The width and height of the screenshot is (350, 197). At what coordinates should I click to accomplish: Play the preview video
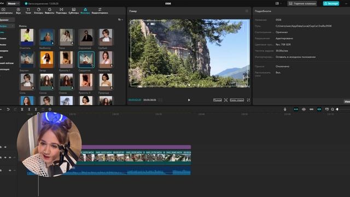[x=189, y=100]
